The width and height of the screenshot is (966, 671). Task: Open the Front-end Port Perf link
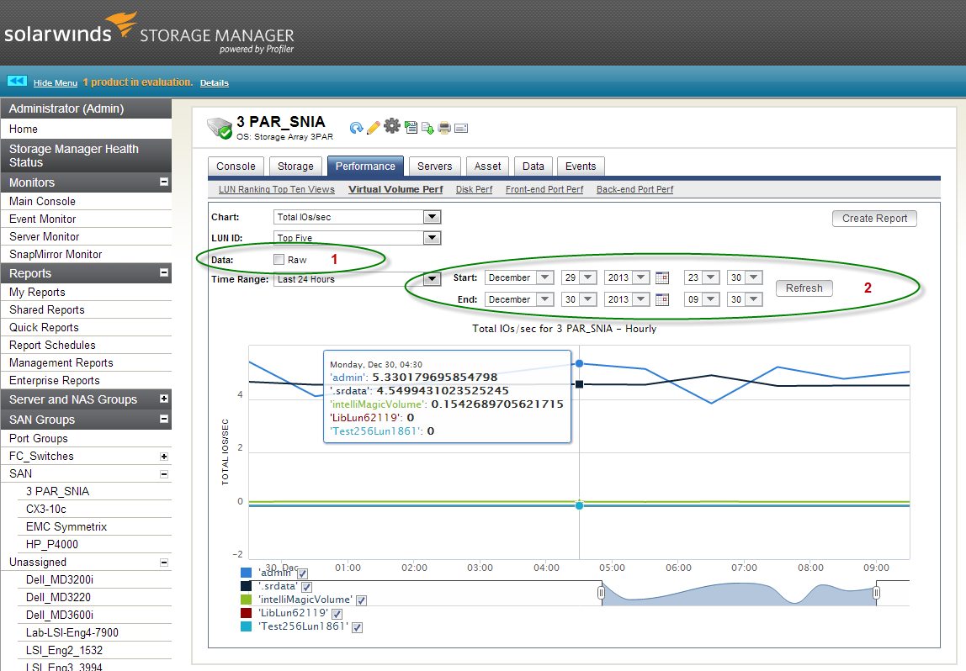[x=544, y=189]
